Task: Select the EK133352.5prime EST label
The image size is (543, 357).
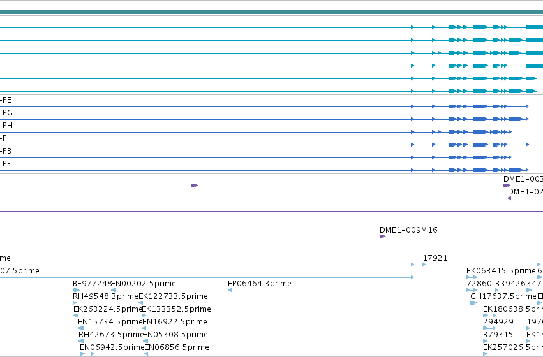Action: 176,309
